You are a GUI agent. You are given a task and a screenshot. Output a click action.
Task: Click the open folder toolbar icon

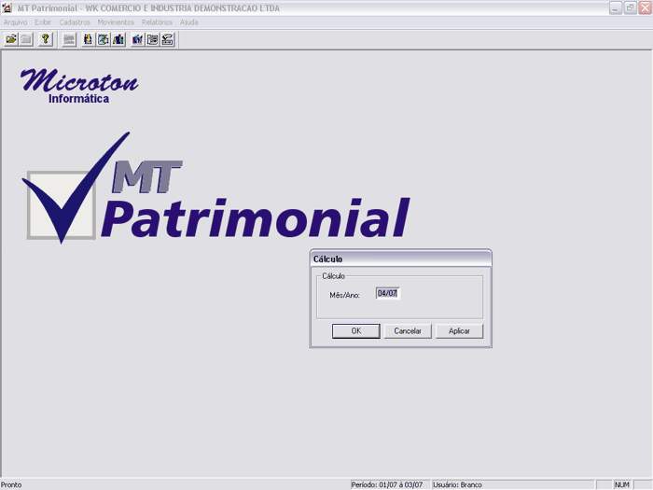tap(11, 39)
